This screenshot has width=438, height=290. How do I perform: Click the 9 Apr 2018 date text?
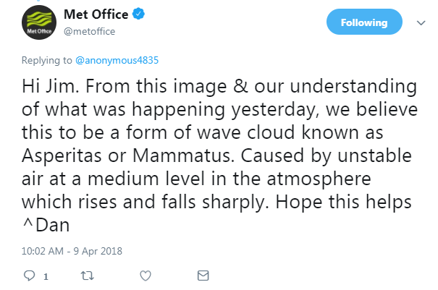[x=98, y=251]
